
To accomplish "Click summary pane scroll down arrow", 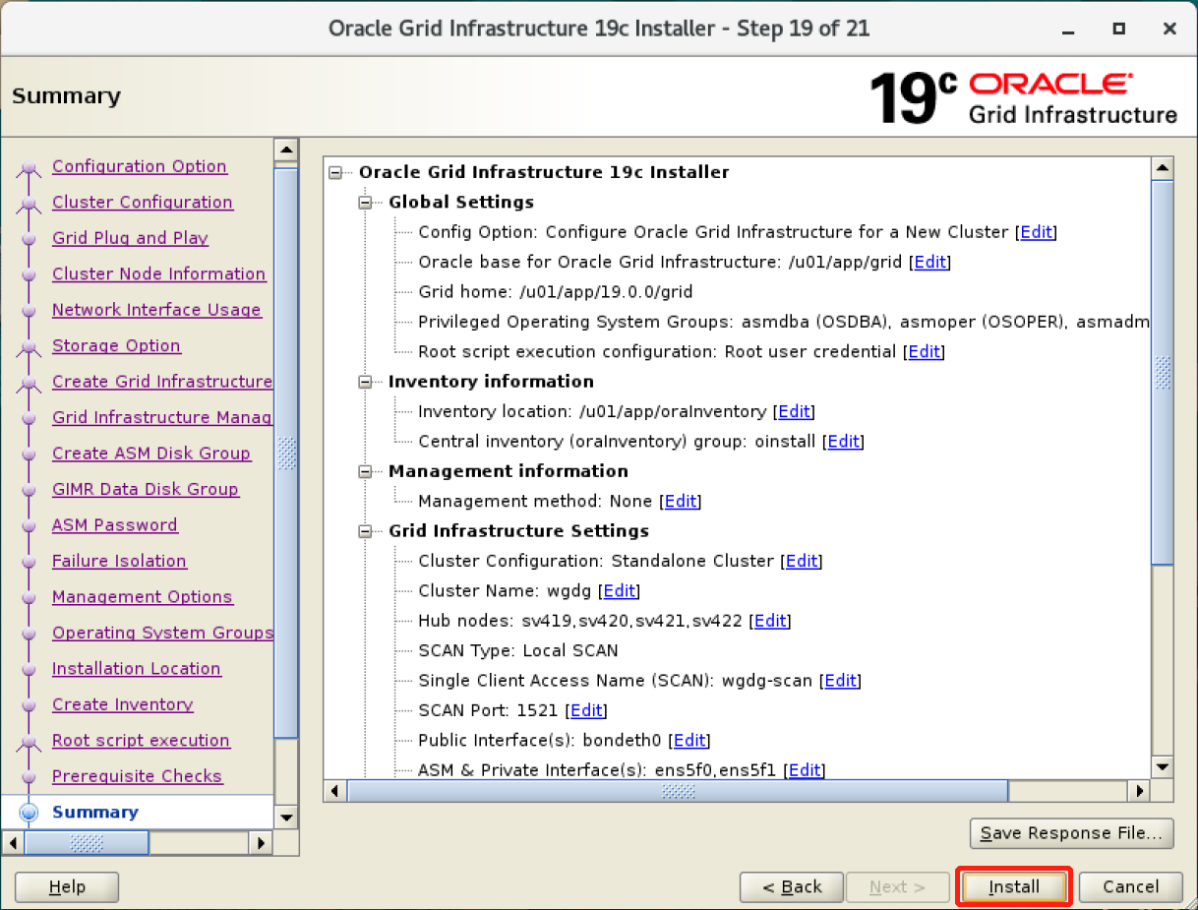I will click(x=1163, y=766).
